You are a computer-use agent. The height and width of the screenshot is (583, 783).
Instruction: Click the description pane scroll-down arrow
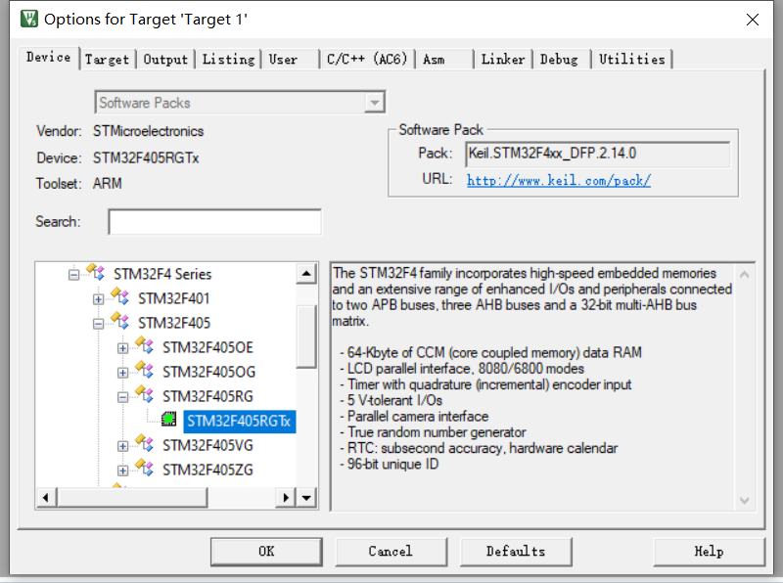[x=744, y=500]
